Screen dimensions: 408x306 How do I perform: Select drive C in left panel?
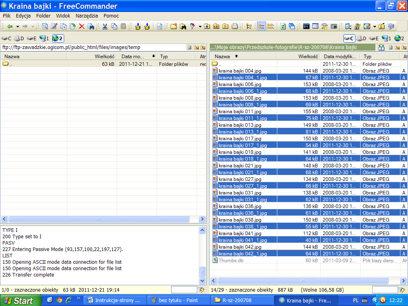tap(6, 39)
